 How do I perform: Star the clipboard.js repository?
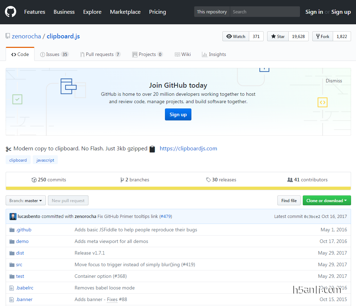(x=278, y=36)
